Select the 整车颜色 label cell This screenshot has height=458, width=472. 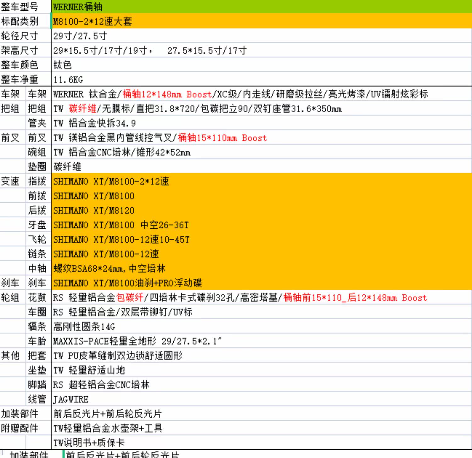click(25, 65)
